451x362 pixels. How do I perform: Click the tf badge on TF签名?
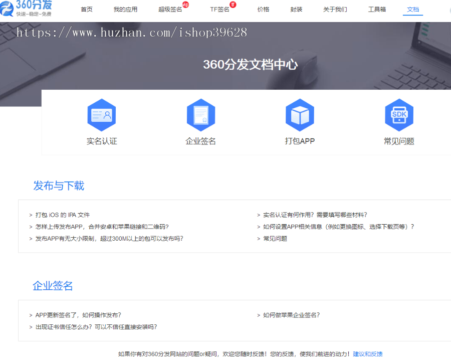233,5
